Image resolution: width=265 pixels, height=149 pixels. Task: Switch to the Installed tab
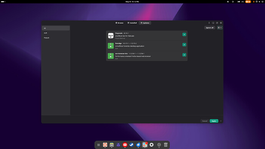(132, 23)
